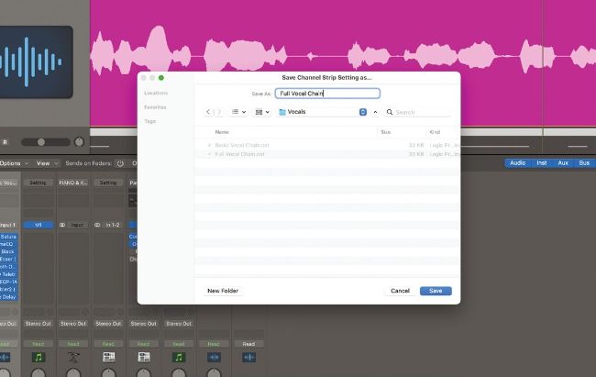Viewport: 596px width, 377px height.
Task: Click the back navigation arrow in save dialog
Action: tap(208, 112)
